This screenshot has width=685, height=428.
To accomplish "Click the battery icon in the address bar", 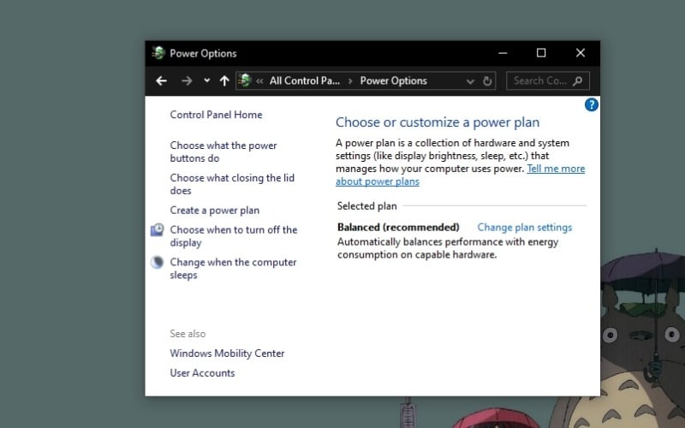I will pyautogui.click(x=245, y=80).
